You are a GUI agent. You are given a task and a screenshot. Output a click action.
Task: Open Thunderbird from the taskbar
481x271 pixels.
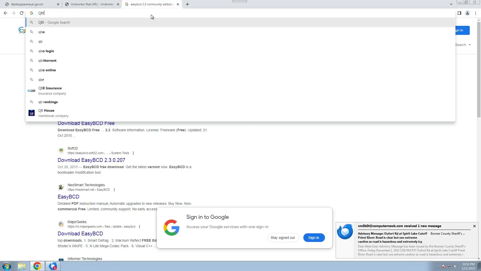tap(53, 266)
